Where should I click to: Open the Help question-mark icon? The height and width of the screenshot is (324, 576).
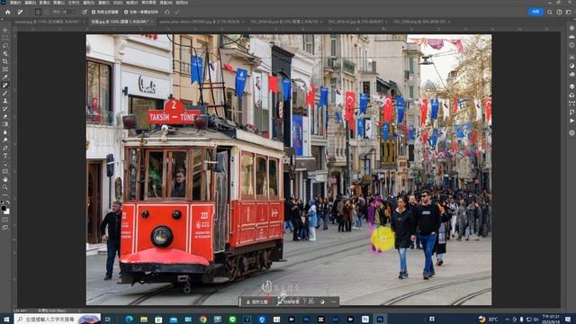coord(559,12)
